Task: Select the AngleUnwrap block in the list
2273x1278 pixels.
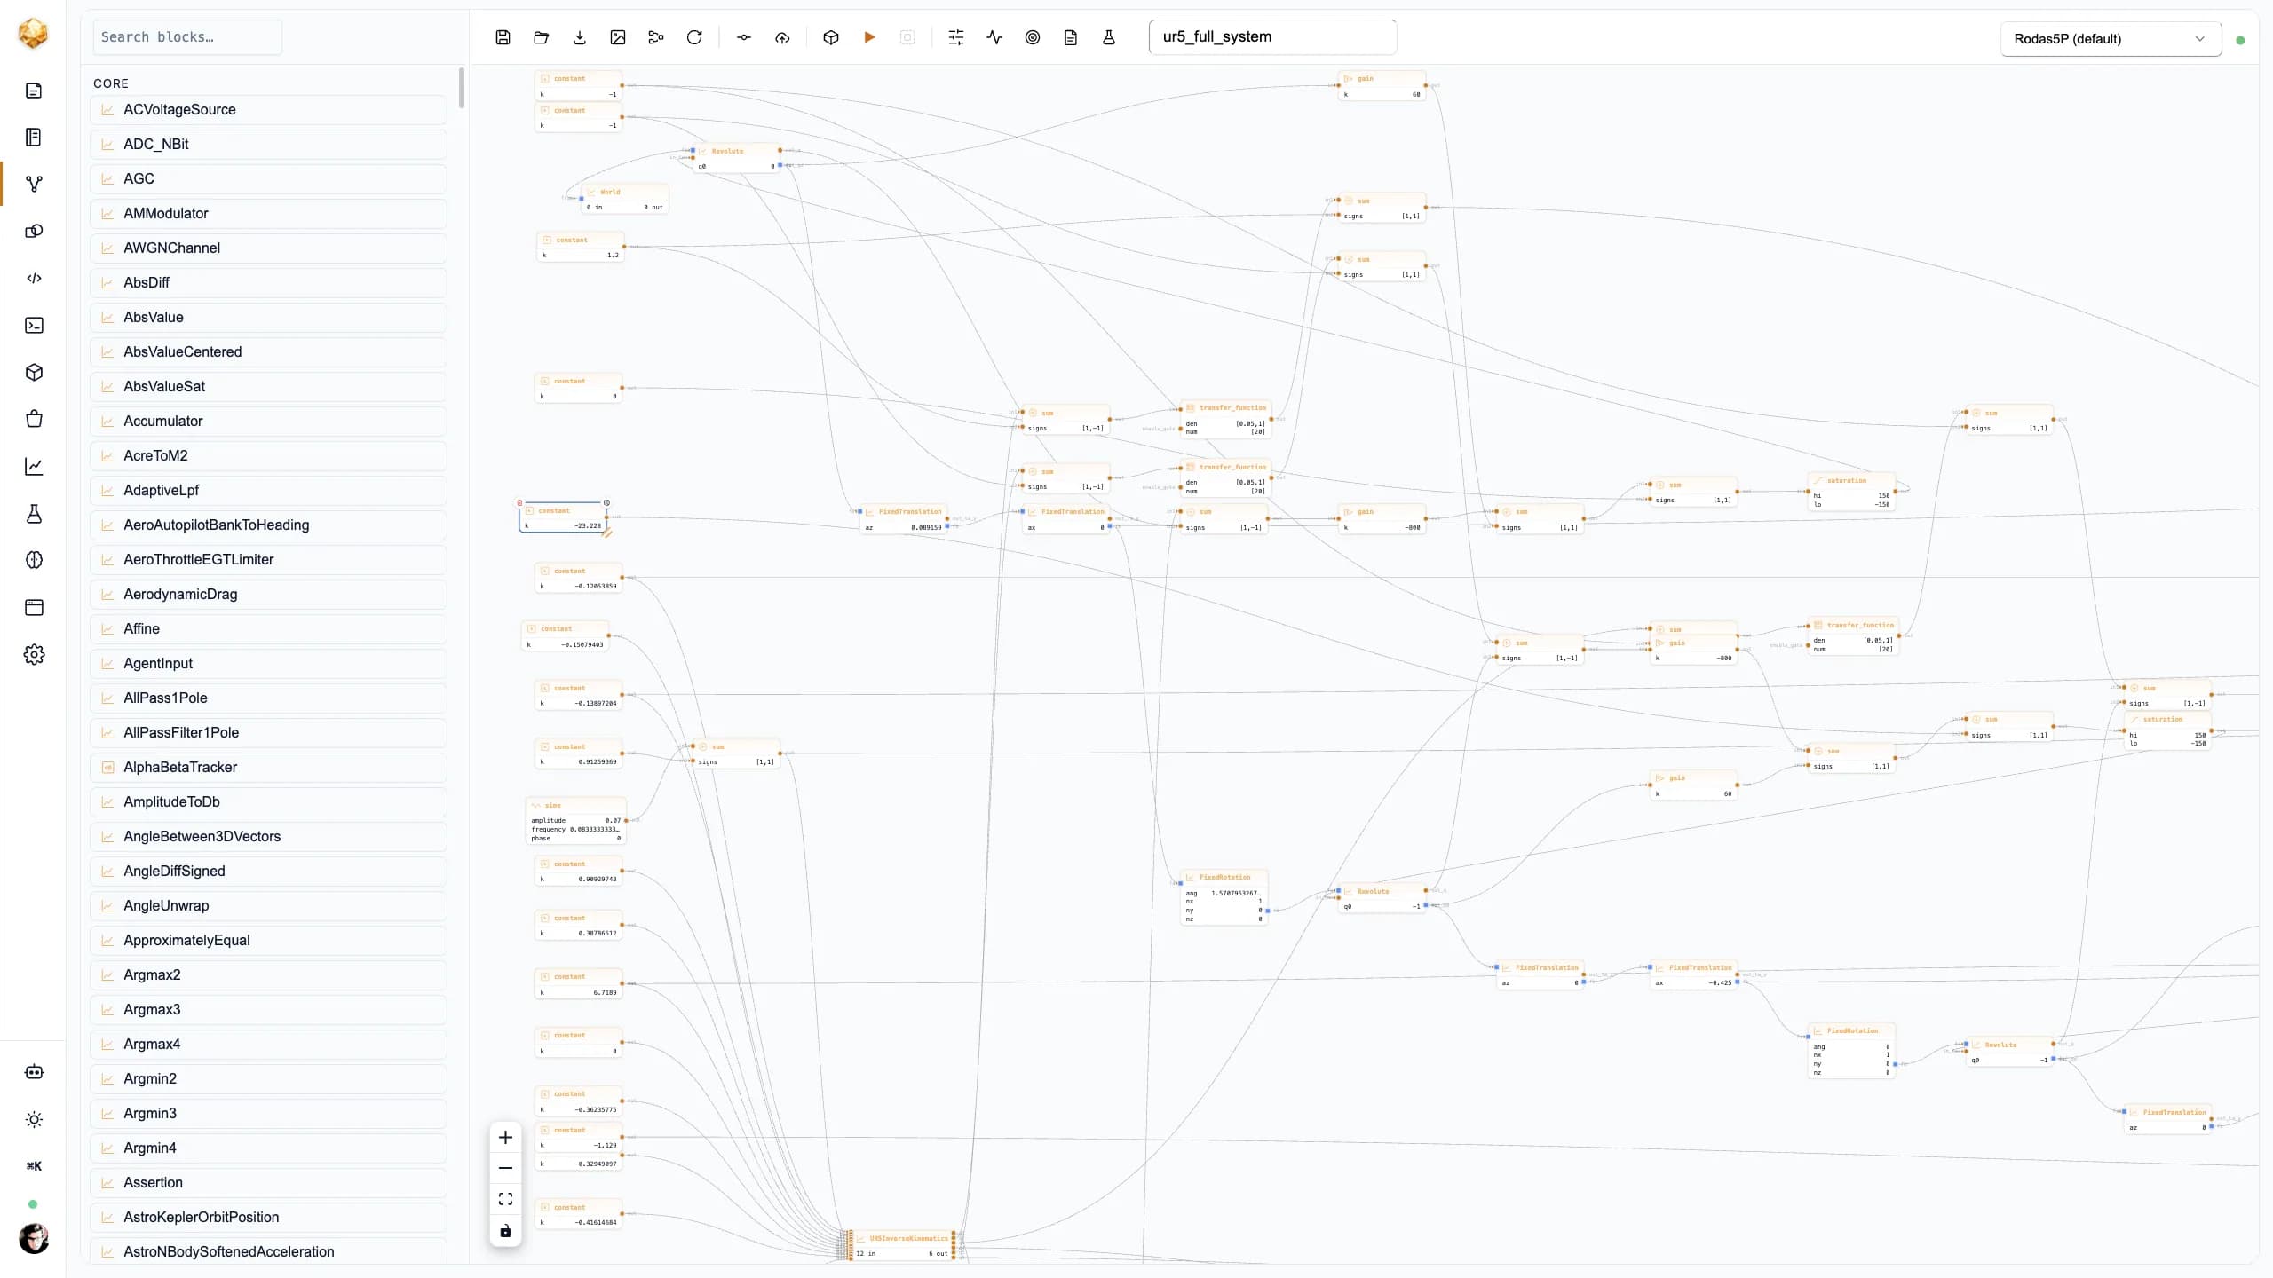Action: pyautogui.click(x=268, y=906)
